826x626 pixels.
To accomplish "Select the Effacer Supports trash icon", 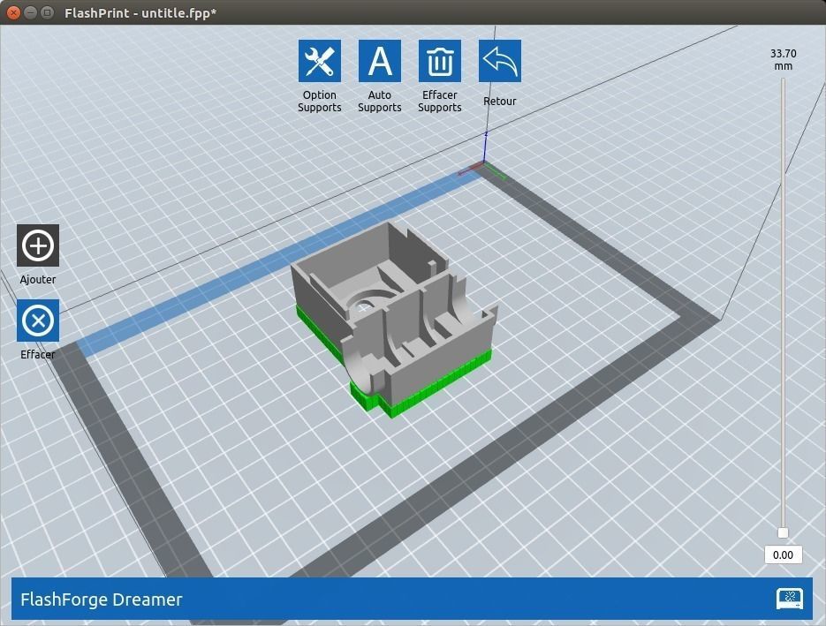I will click(x=439, y=61).
